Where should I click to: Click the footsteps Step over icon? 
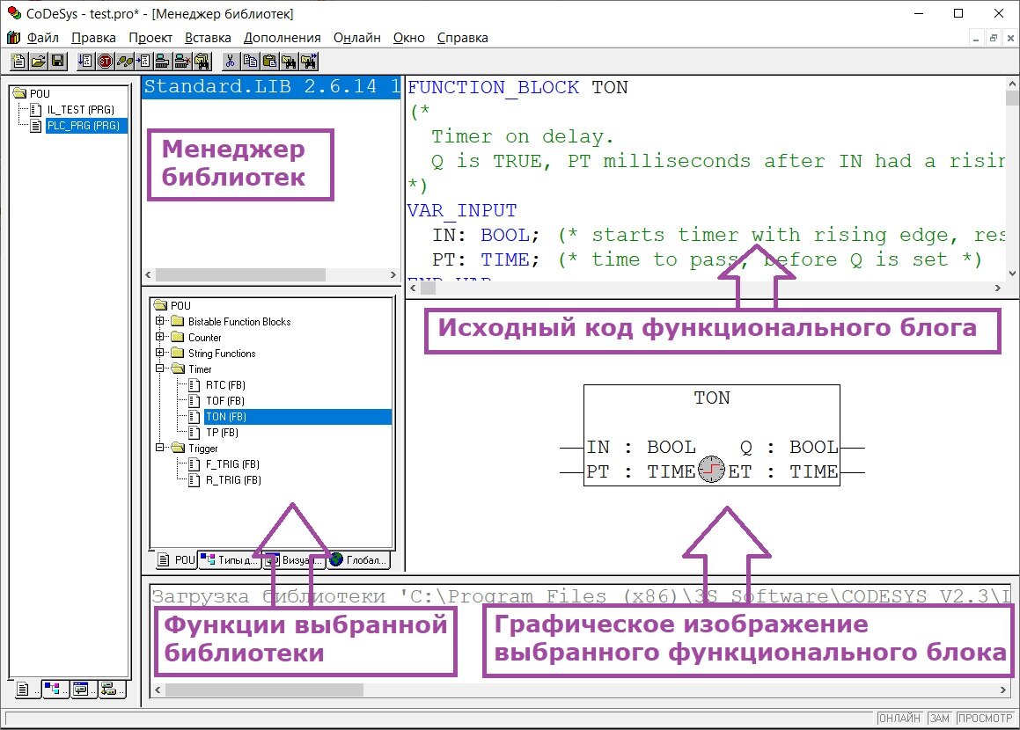point(124,62)
